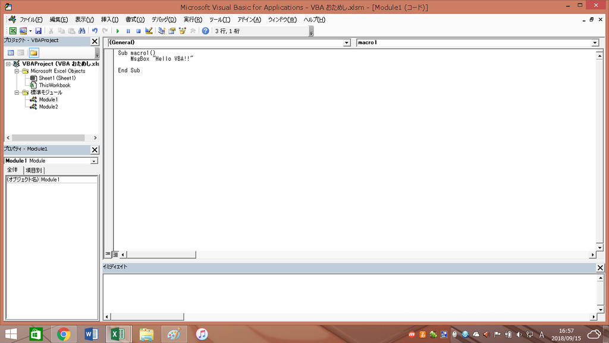Click View Code icon in Project panel
Screen dimensions: 609x343
(x=11, y=52)
